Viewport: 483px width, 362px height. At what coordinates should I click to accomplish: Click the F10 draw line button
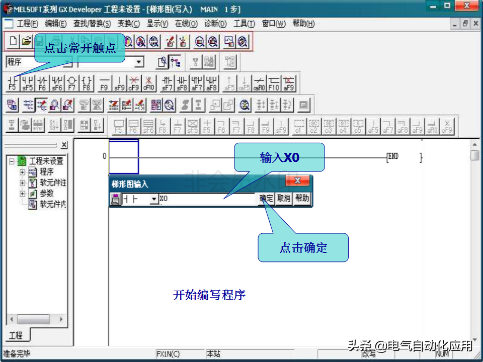(274, 83)
